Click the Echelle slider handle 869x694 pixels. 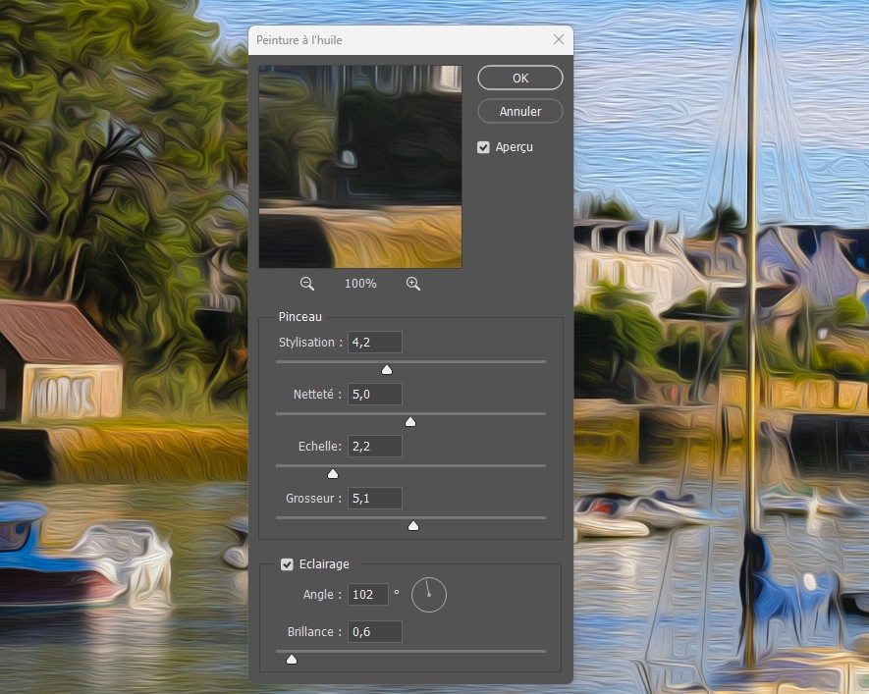333,473
